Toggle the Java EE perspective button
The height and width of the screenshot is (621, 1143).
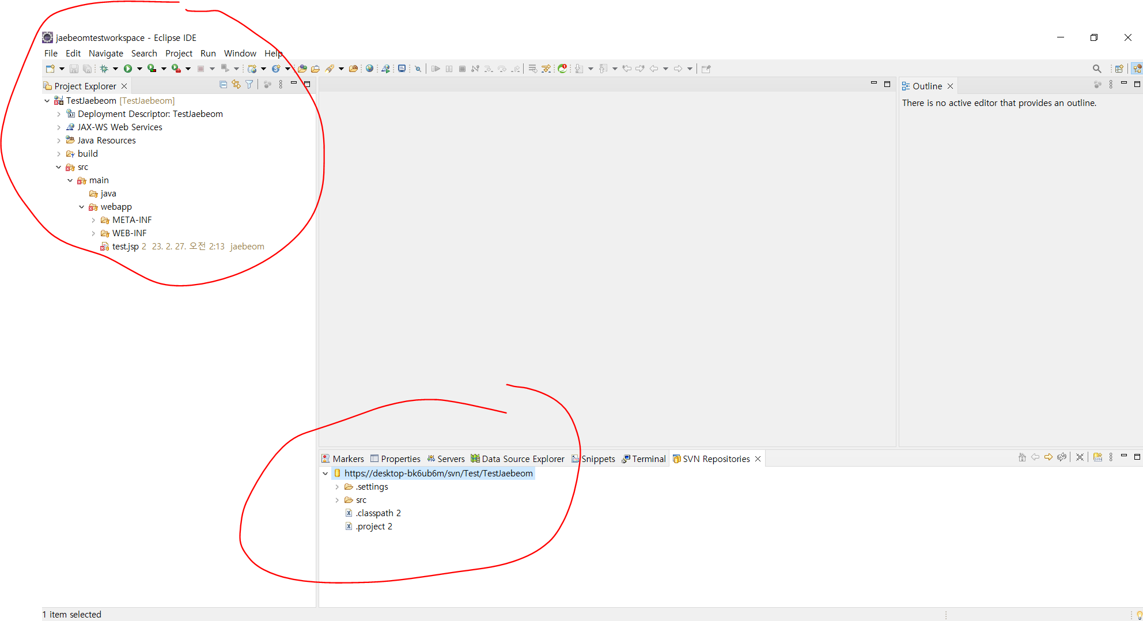[x=1137, y=69]
